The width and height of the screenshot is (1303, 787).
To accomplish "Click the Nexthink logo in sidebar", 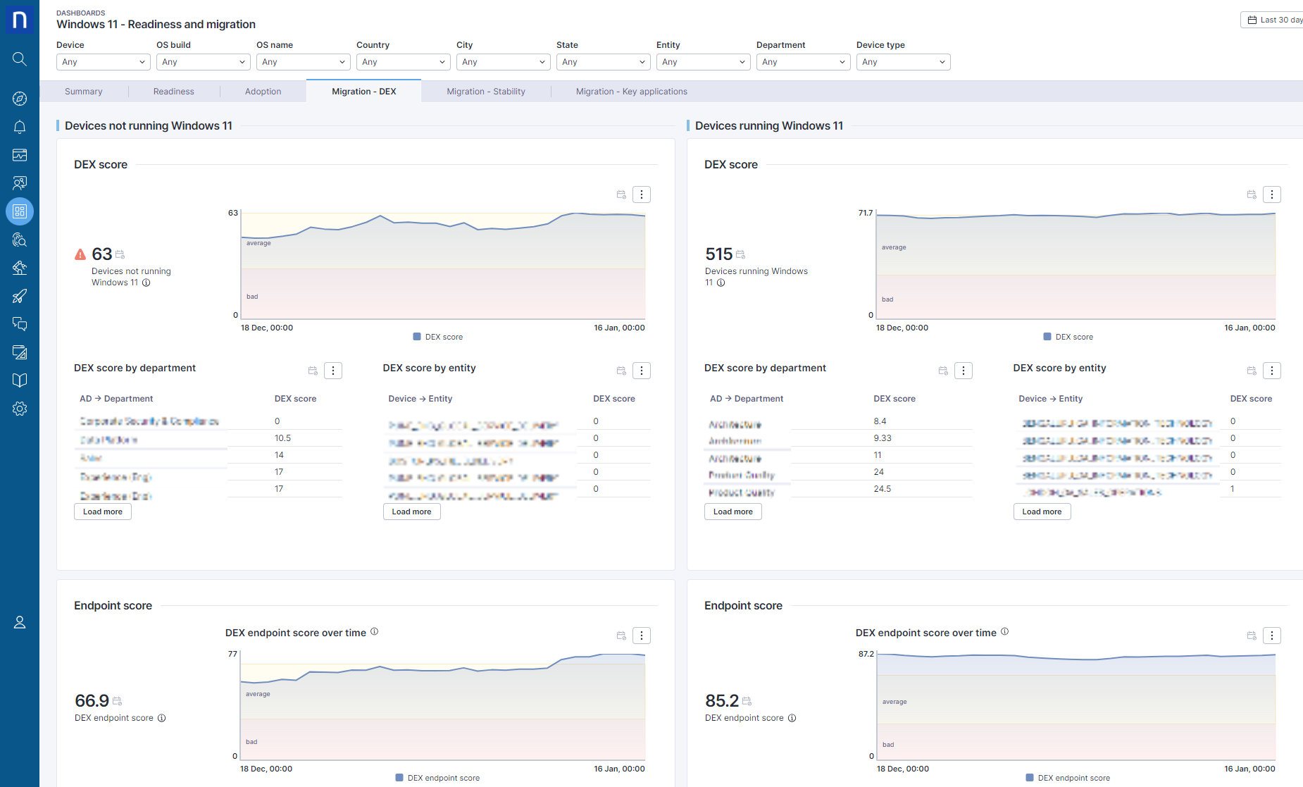I will click(x=20, y=19).
